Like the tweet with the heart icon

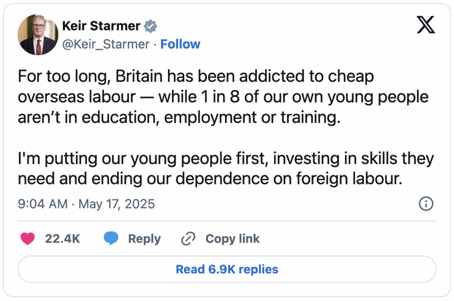point(28,238)
